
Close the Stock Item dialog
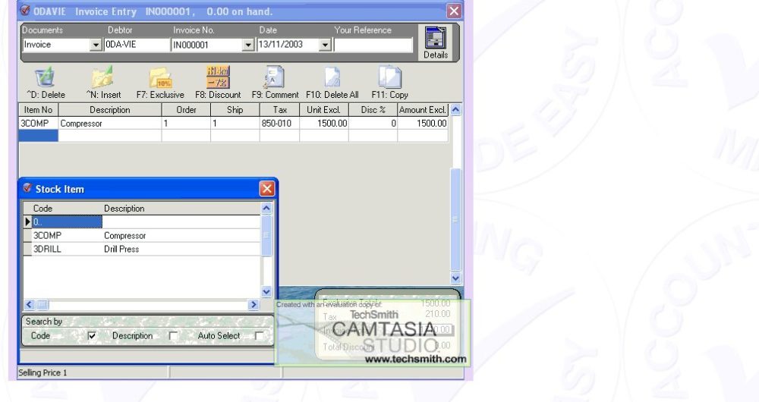tap(267, 189)
